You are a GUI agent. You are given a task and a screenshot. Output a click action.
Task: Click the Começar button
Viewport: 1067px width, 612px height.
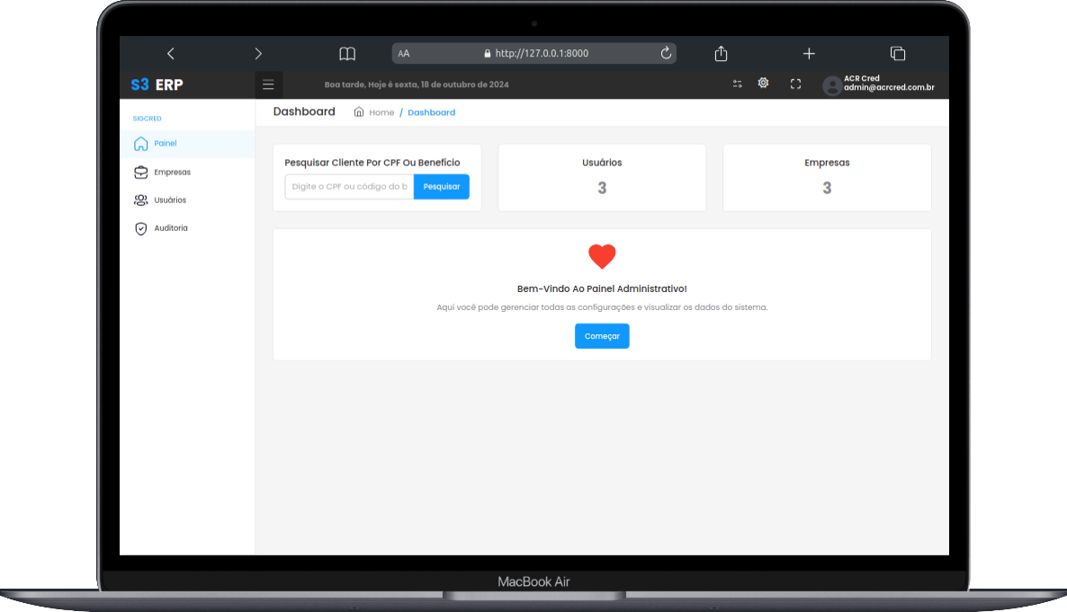602,336
